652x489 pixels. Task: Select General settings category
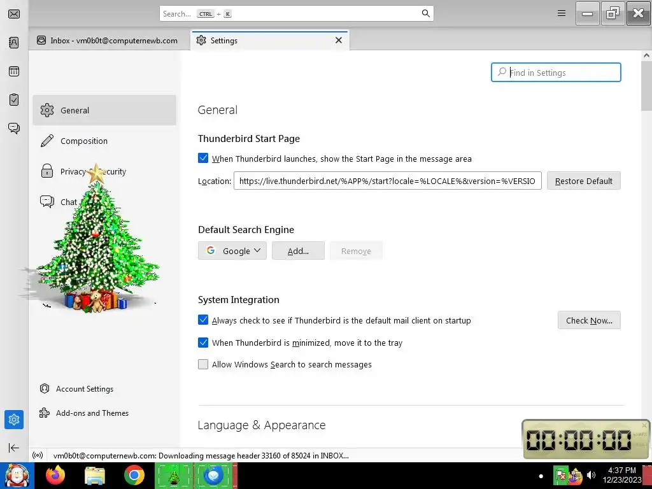point(104,110)
